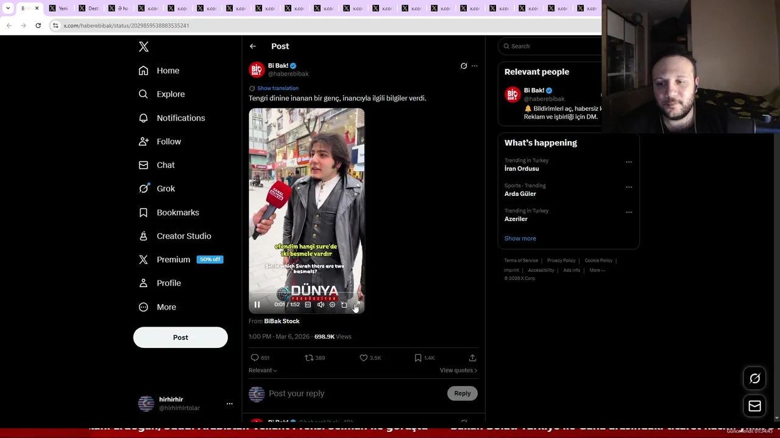780x438 pixels.
Task: Open Grok from the sidebar
Action: point(157,189)
